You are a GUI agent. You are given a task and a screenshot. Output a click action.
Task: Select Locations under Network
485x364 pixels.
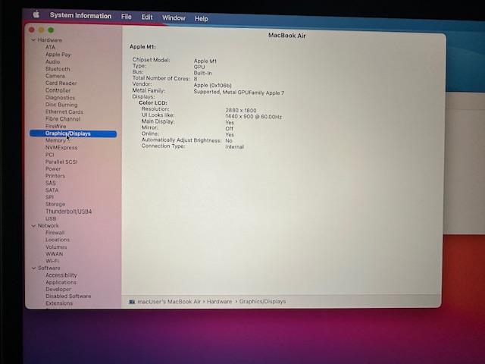tap(58, 240)
